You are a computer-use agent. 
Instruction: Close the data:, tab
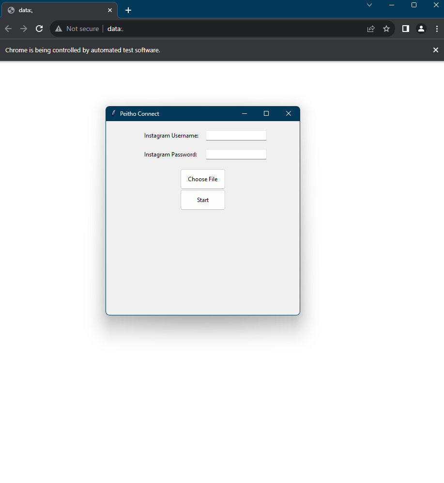coord(110,10)
